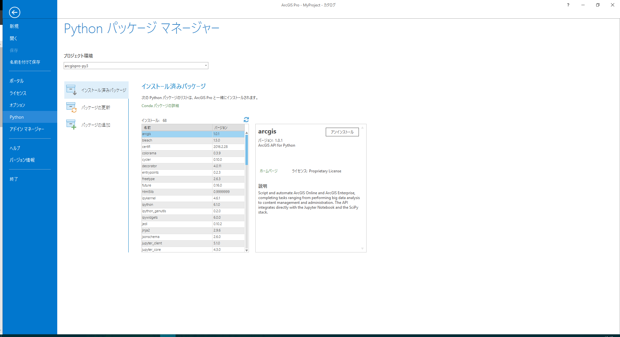Viewport: 620px width, 337px height.
Task: Click the description panel's expand arrow
Action: tap(362, 248)
